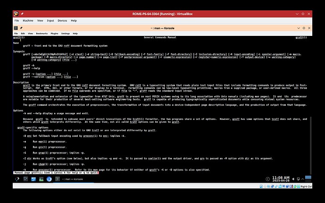Switch to the highlighted virtual desktop pager
Viewport: 325px width, 203px height.
pos(308,177)
